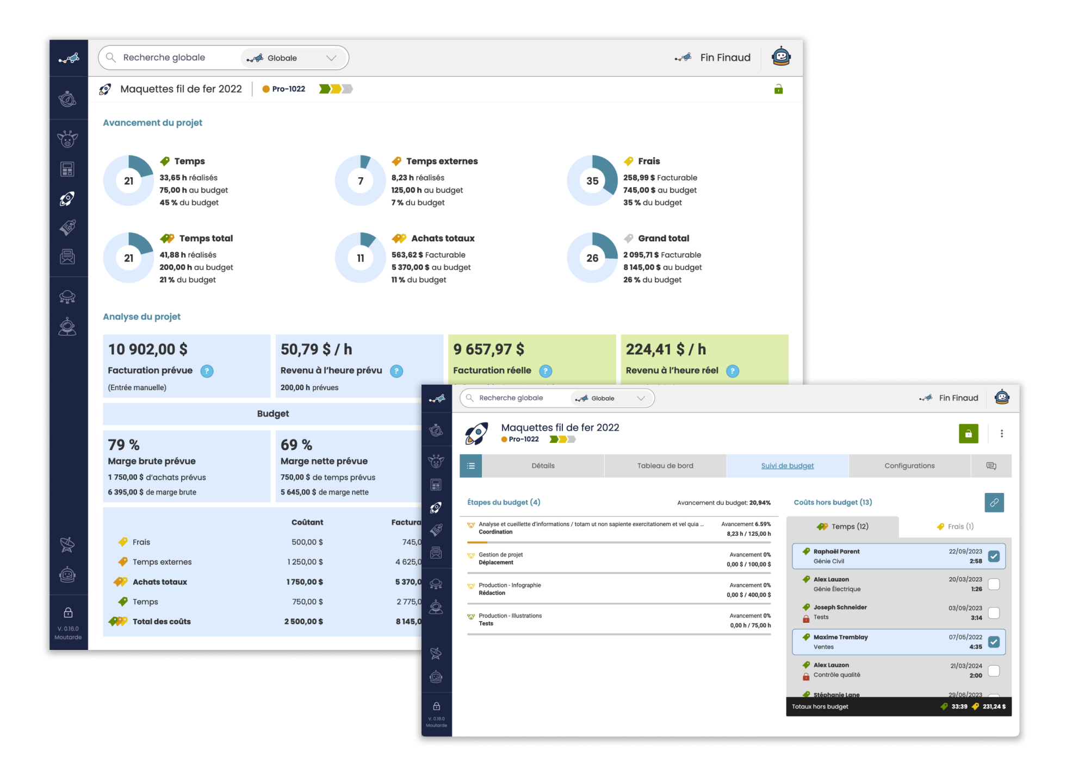Open the calculator icon in back window sidebar

67,169
